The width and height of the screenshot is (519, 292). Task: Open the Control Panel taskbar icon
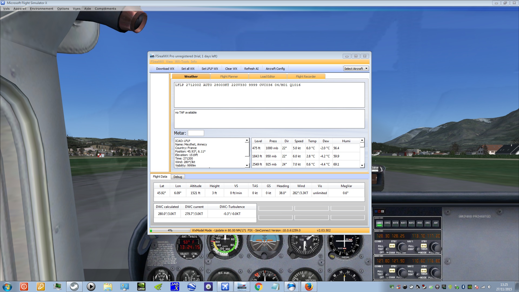pyautogui.click(x=124, y=287)
